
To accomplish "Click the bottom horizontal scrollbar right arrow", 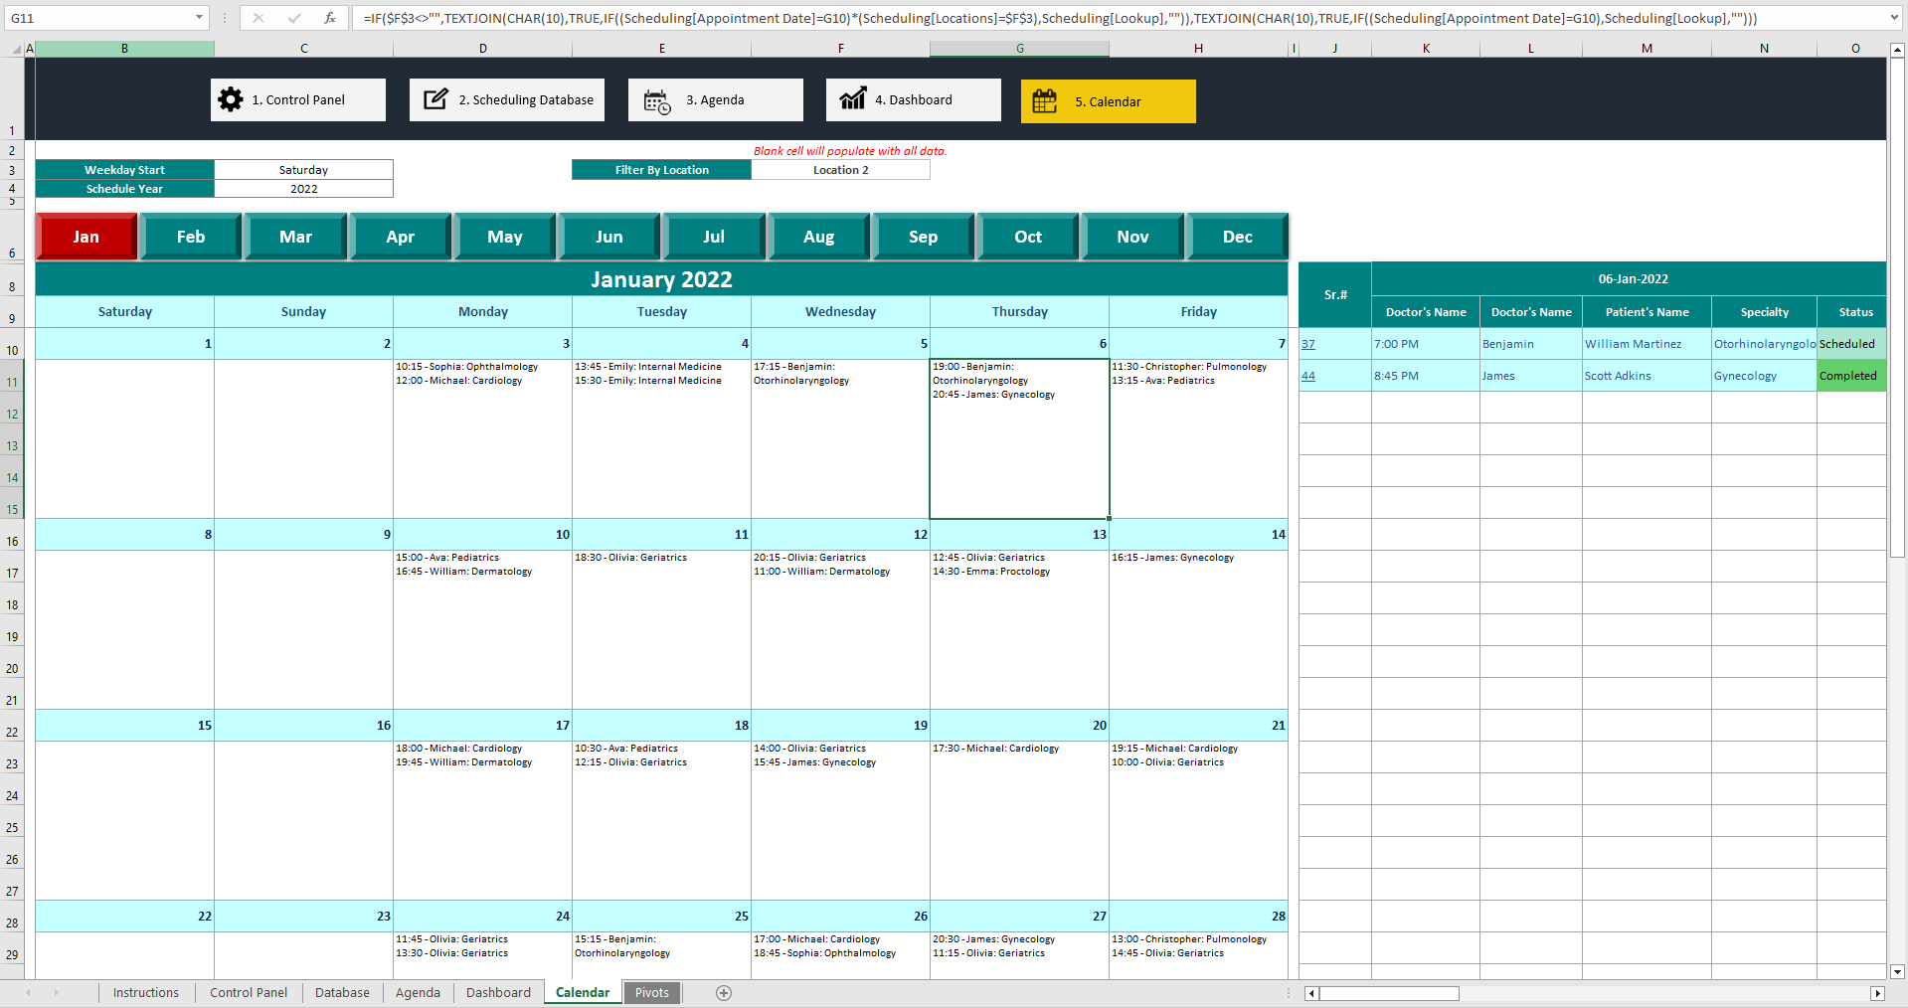I will coord(1877,993).
